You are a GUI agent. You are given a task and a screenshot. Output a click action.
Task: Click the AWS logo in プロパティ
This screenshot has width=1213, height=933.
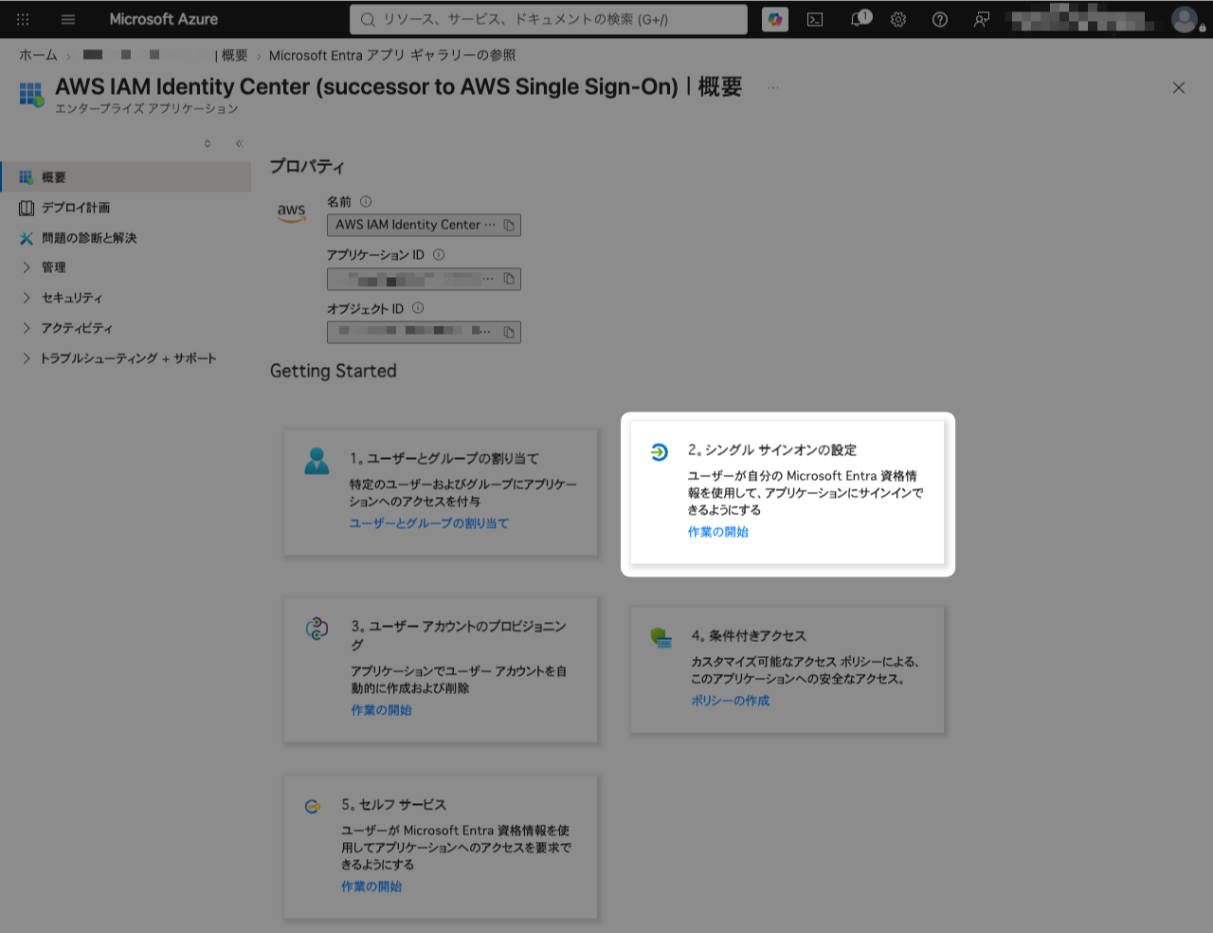292,212
